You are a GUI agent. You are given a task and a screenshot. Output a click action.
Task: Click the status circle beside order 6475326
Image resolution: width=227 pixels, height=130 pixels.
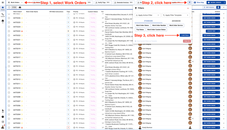click(x=22, y=18)
